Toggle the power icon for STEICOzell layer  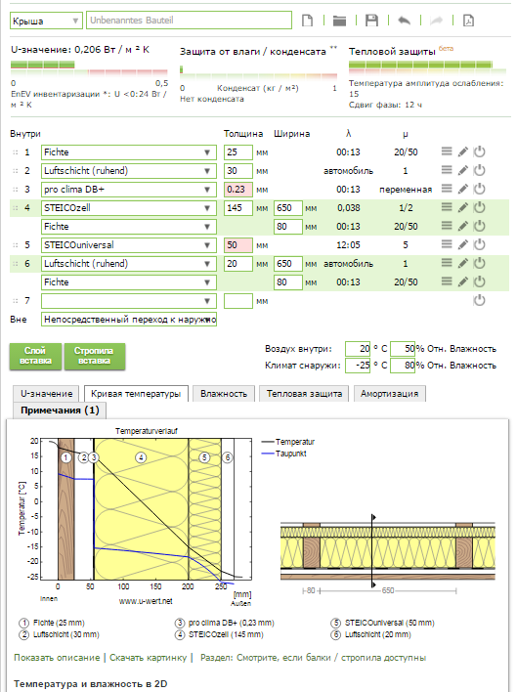[x=479, y=207]
